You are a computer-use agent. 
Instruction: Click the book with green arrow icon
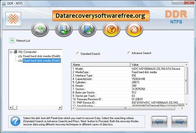[64, 29]
